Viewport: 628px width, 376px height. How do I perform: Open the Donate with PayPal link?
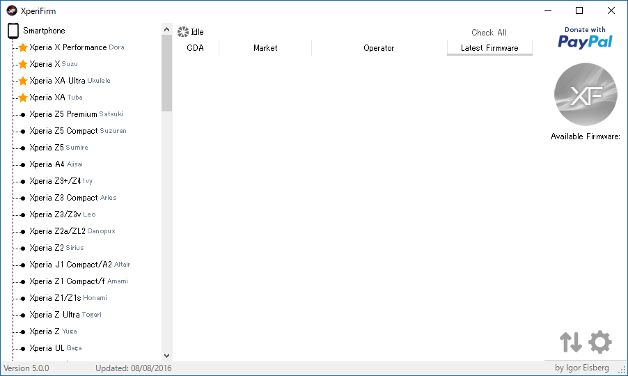585,38
